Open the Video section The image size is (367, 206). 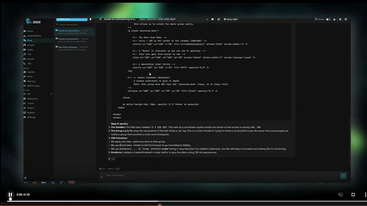[30, 50]
